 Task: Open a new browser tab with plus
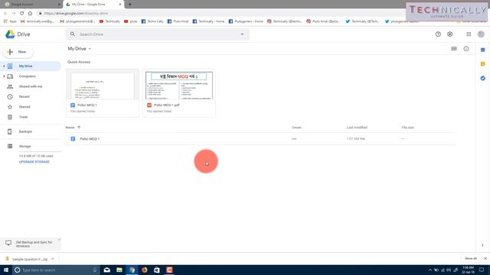(x=129, y=5)
